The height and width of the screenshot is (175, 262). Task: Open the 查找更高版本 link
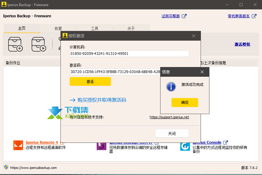tap(239, 16)
